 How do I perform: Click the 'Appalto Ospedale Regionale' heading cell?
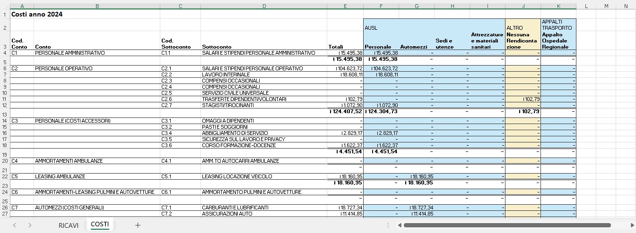click(558, 41)
